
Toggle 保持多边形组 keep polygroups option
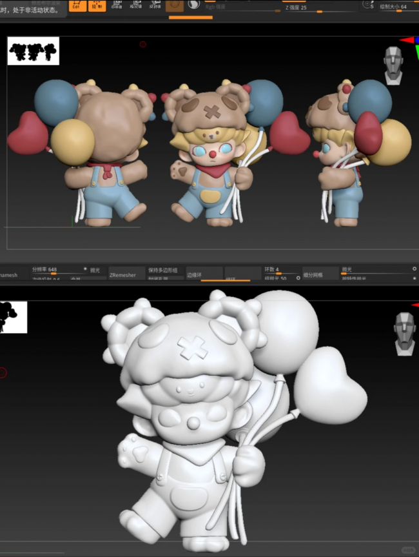[162, 270]
